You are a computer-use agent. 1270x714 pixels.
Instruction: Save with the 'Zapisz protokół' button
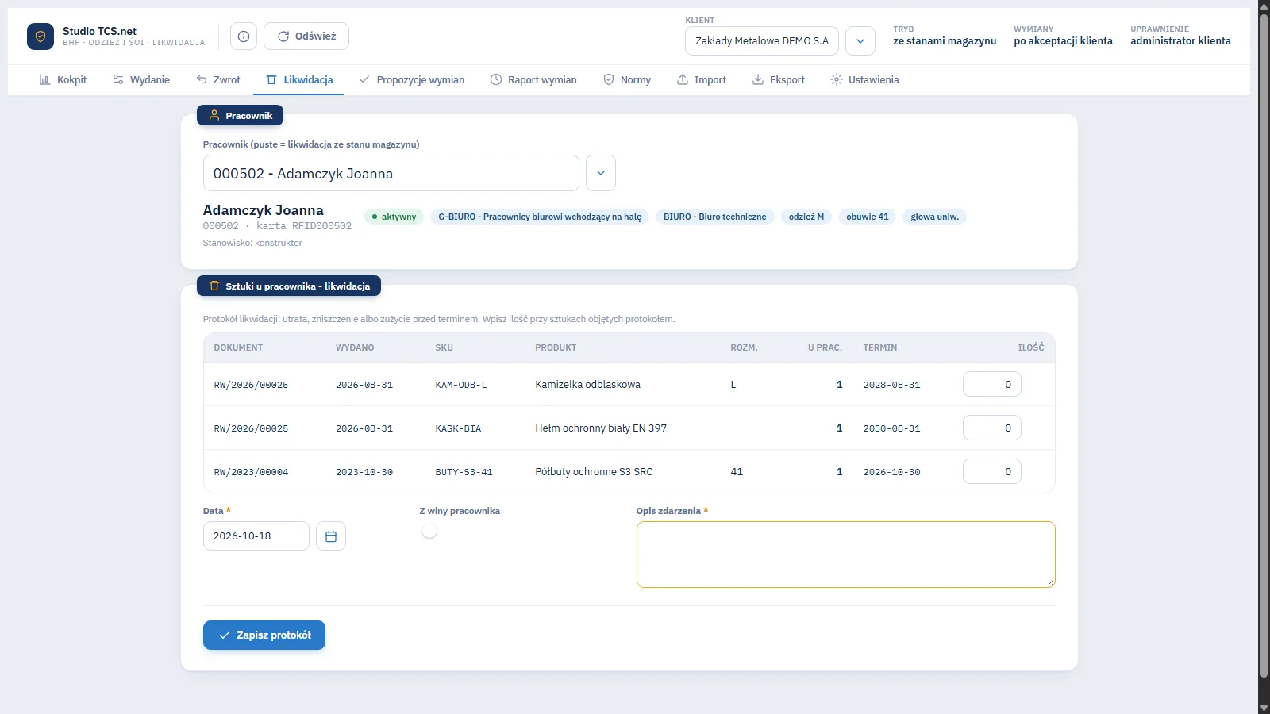click(264, 635)
